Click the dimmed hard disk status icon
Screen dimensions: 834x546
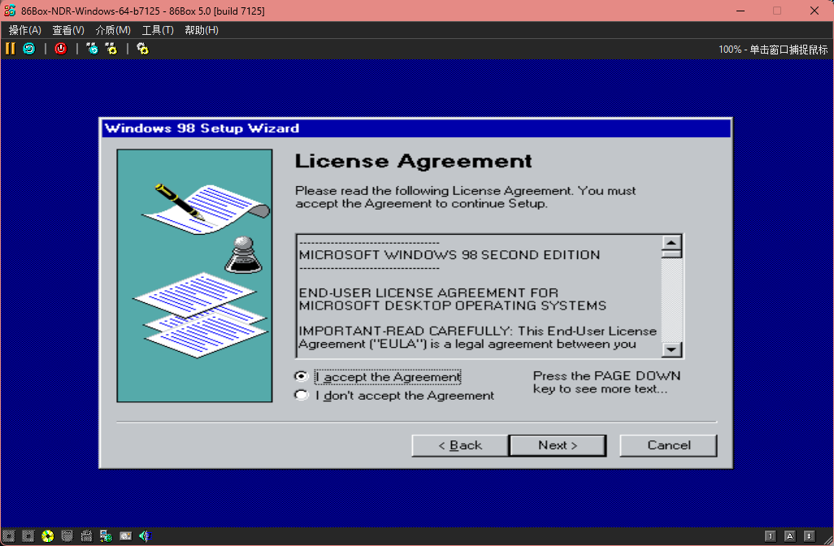pyautogui.click(x=67, y=536)
